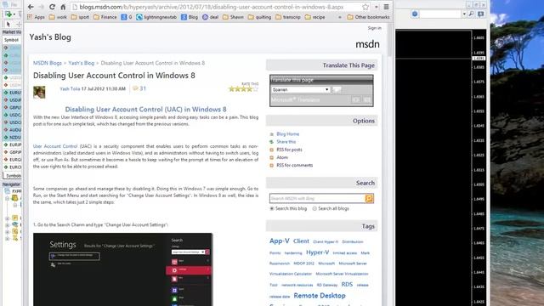Open the 'recipe' bookmark folder

point(315,17)
